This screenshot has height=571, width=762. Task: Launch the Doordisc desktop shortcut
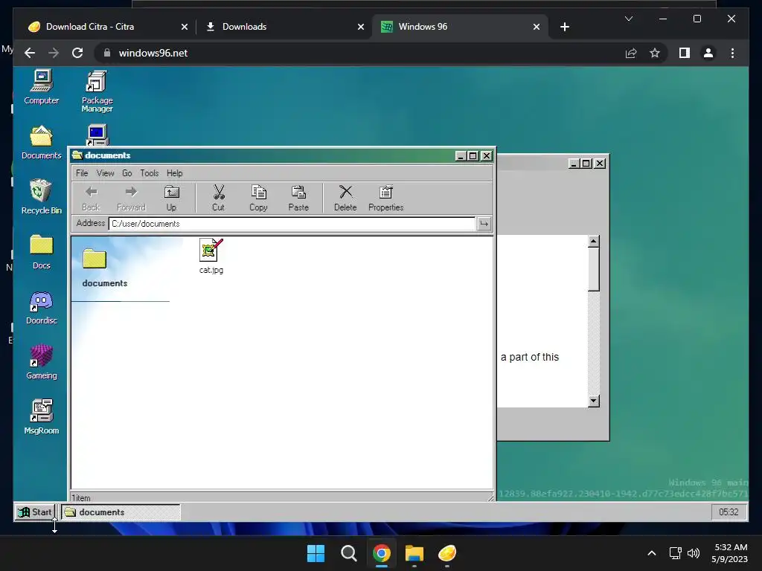pos(42,307)
